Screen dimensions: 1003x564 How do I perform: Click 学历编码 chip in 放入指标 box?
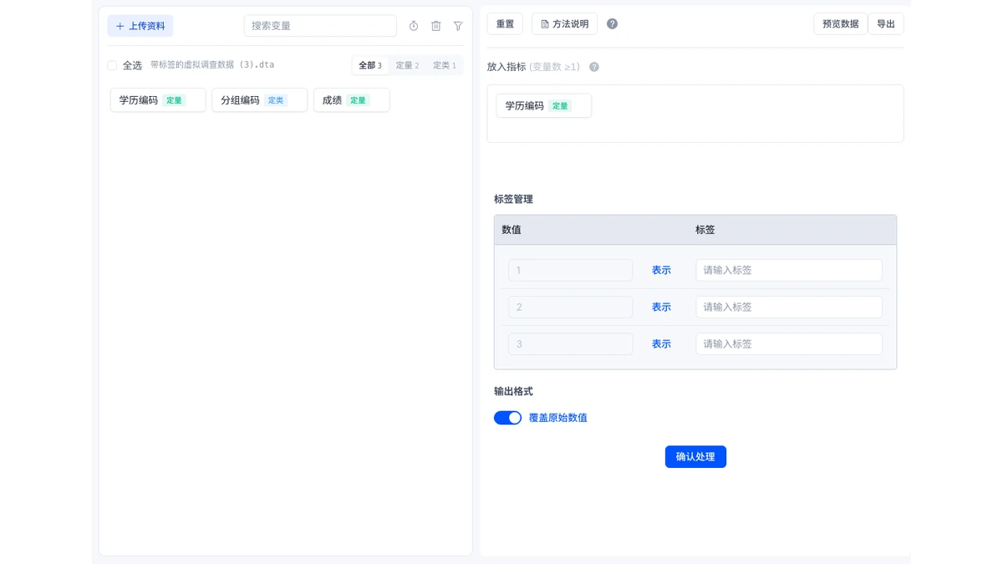coord(543,106)
